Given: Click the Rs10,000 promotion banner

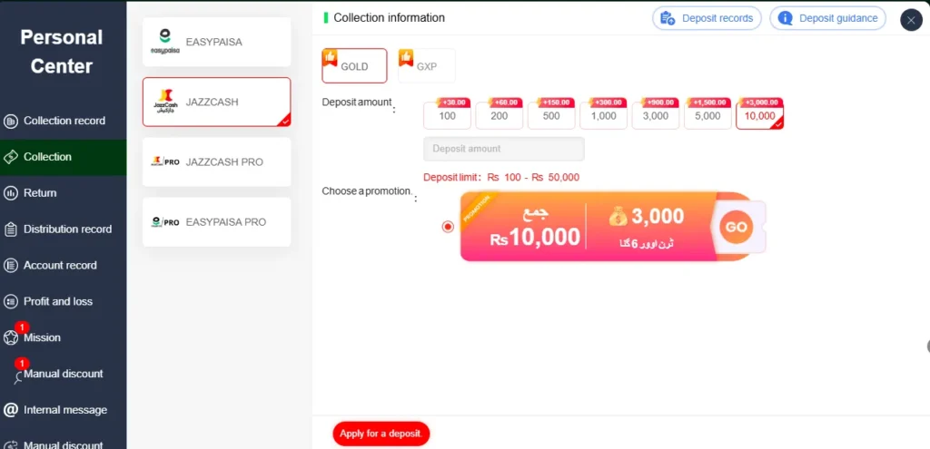Looking at the screenshot, I should tap(613, 226).
